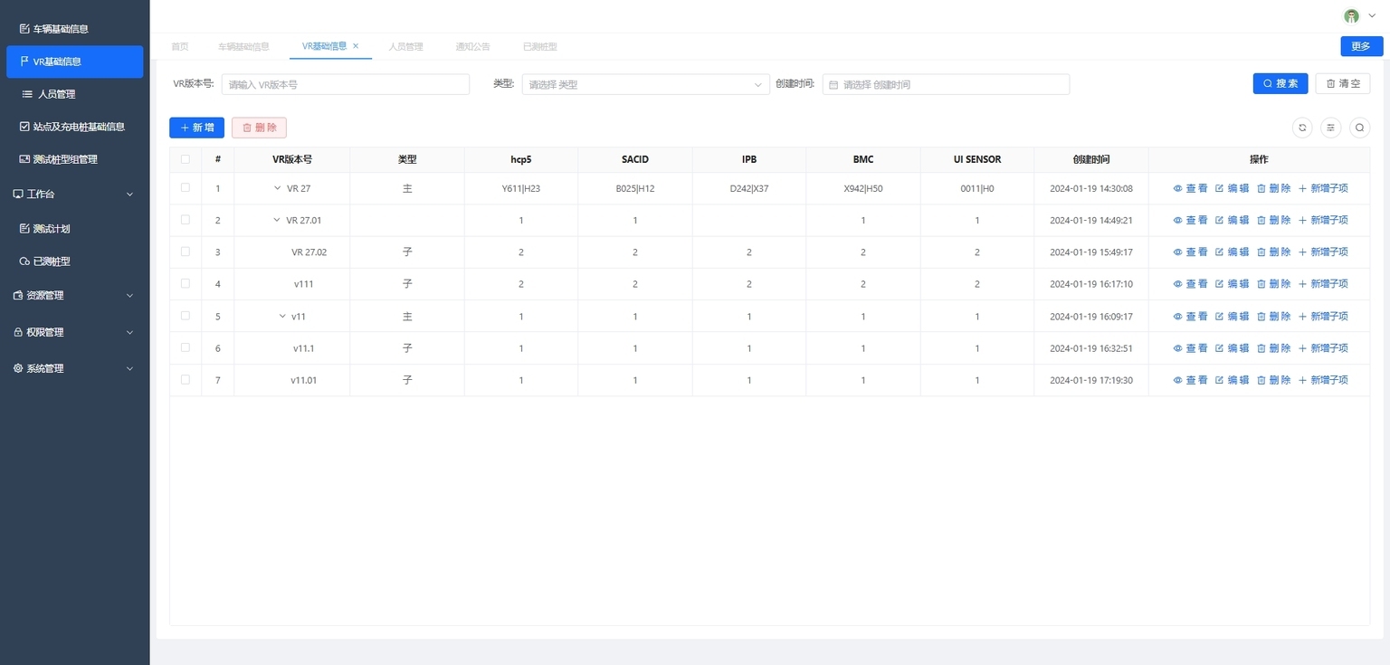Image resolution: width=1390 pixels, height=665 pixels.
Task: Collapse the v11 tree row
Action: 282,316
